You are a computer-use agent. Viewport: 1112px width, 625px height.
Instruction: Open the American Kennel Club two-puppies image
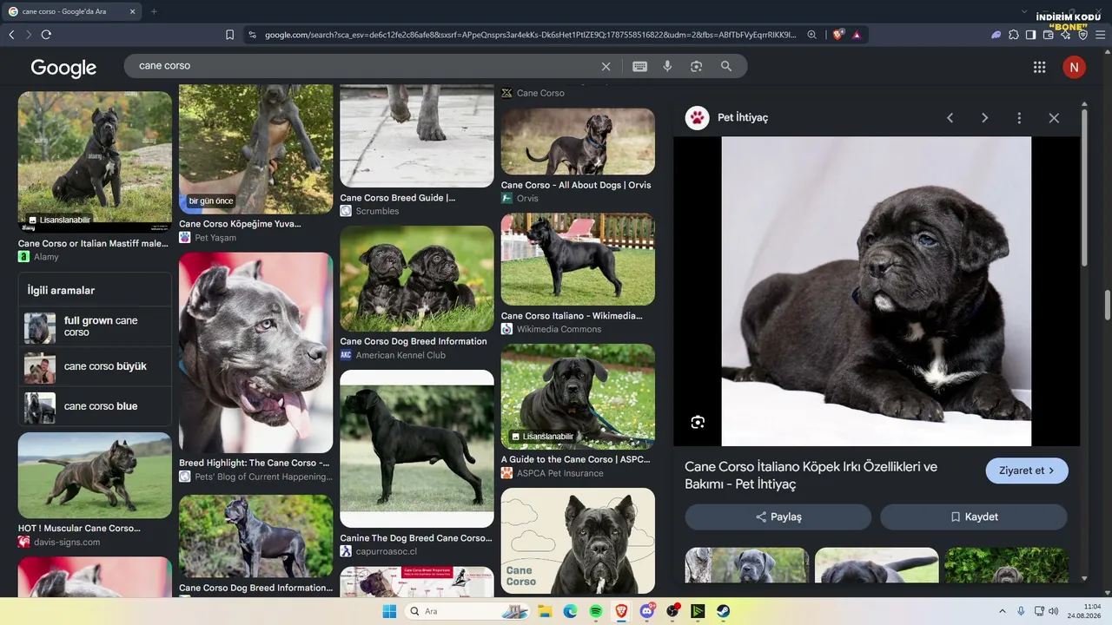(x=417, y=279)
